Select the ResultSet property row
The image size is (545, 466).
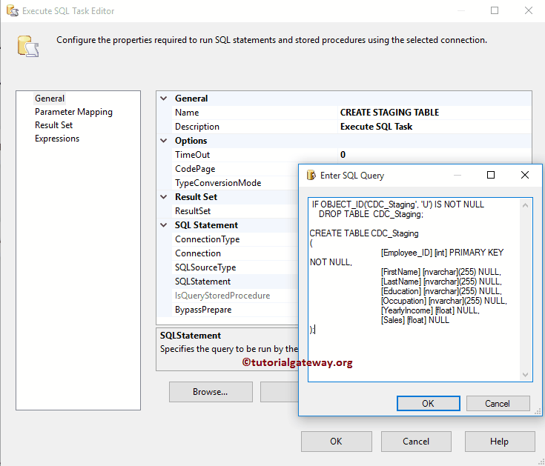[x=235, y=211]
